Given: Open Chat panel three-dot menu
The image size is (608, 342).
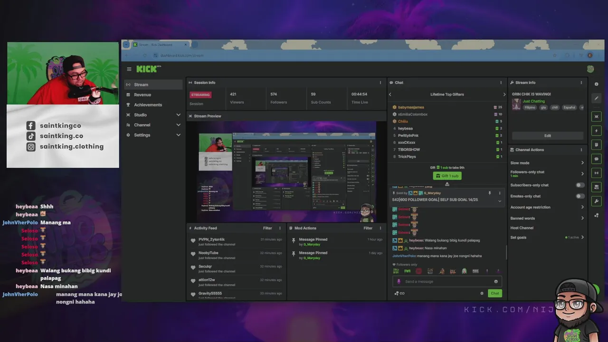Looking at the screenshot, I should (x=501, y=83).
